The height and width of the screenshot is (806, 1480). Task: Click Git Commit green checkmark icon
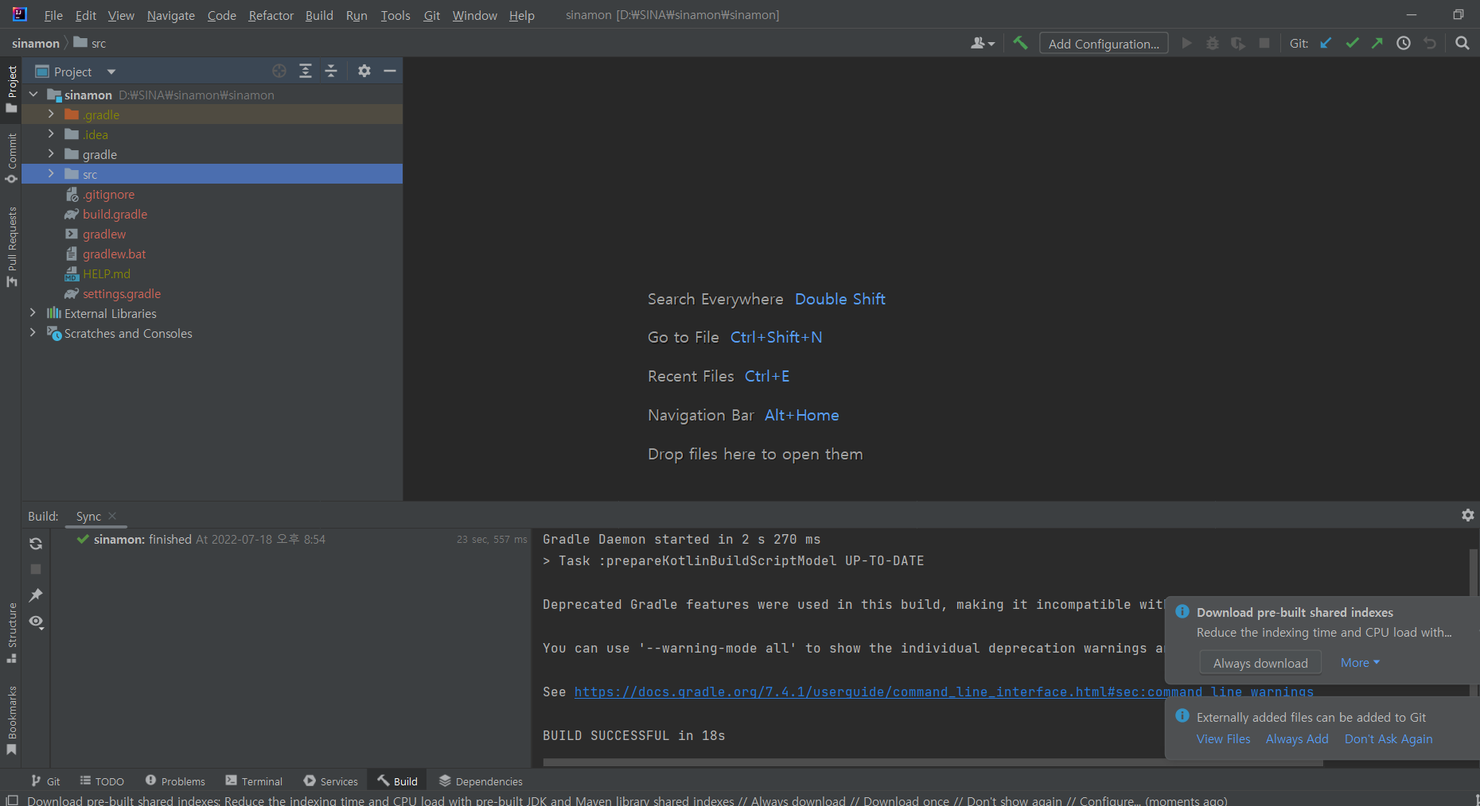pos(1352,43)
